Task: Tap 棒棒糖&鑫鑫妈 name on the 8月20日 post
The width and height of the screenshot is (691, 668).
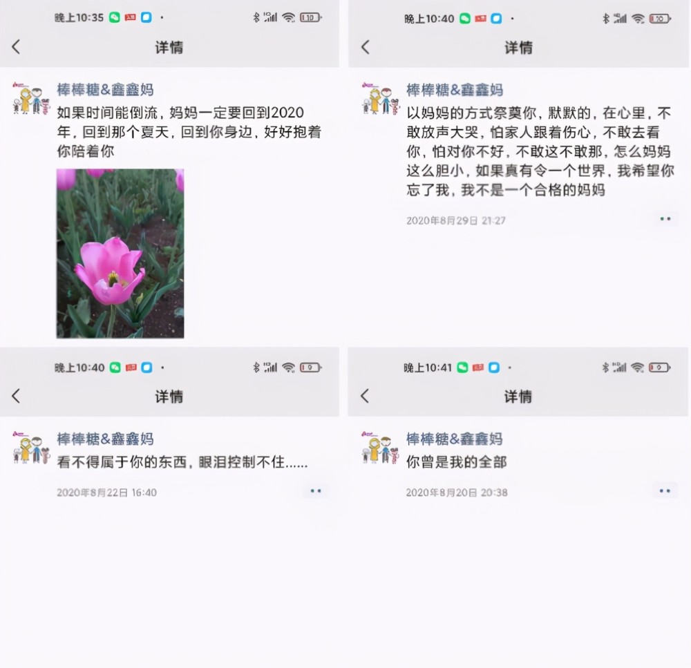Action: point(455,439)
